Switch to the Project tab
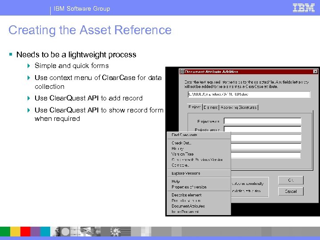The width and height of the screenshot is (320, 240). coord(195,107)
